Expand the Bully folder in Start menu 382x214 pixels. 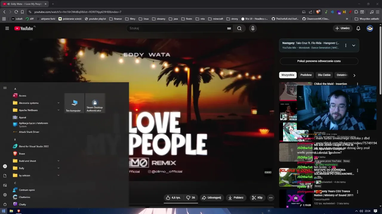36,168
